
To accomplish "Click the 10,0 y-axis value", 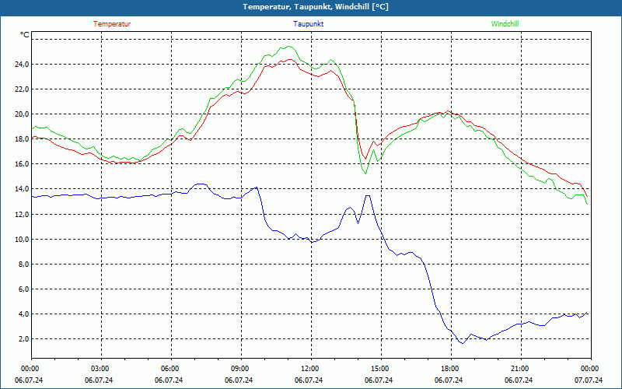I will (x=22, y=240).
